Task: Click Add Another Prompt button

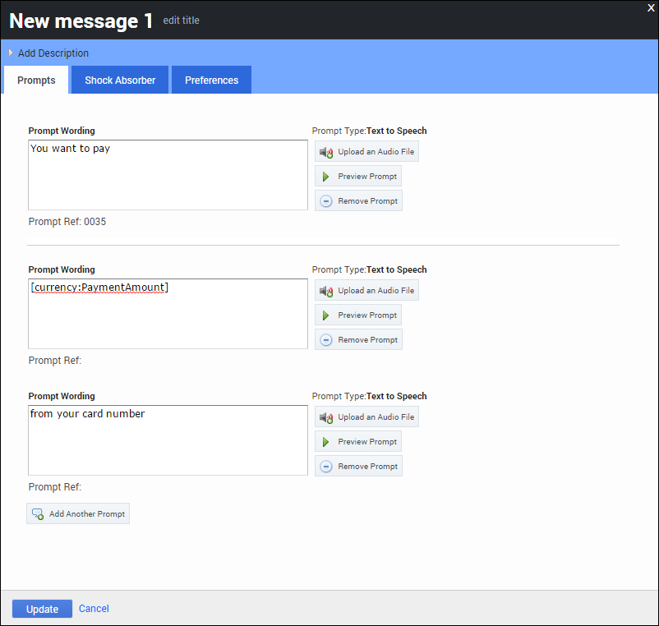Action: pyautogui.click(x=78, y=513)
